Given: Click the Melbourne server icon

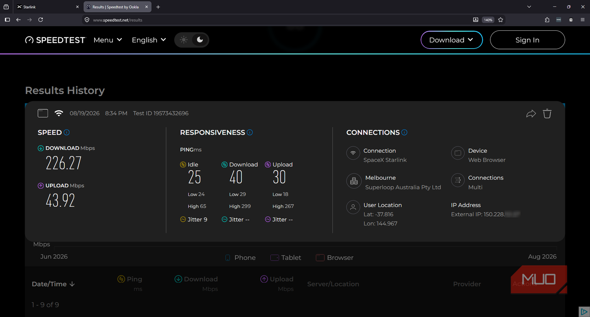Looking at the screenshot, I should 354,181.
